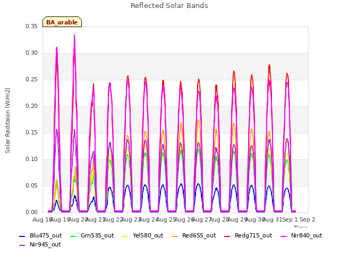Click the green Grn535_out legend swatch
The image size is (340, 255).
click(73, 236)
